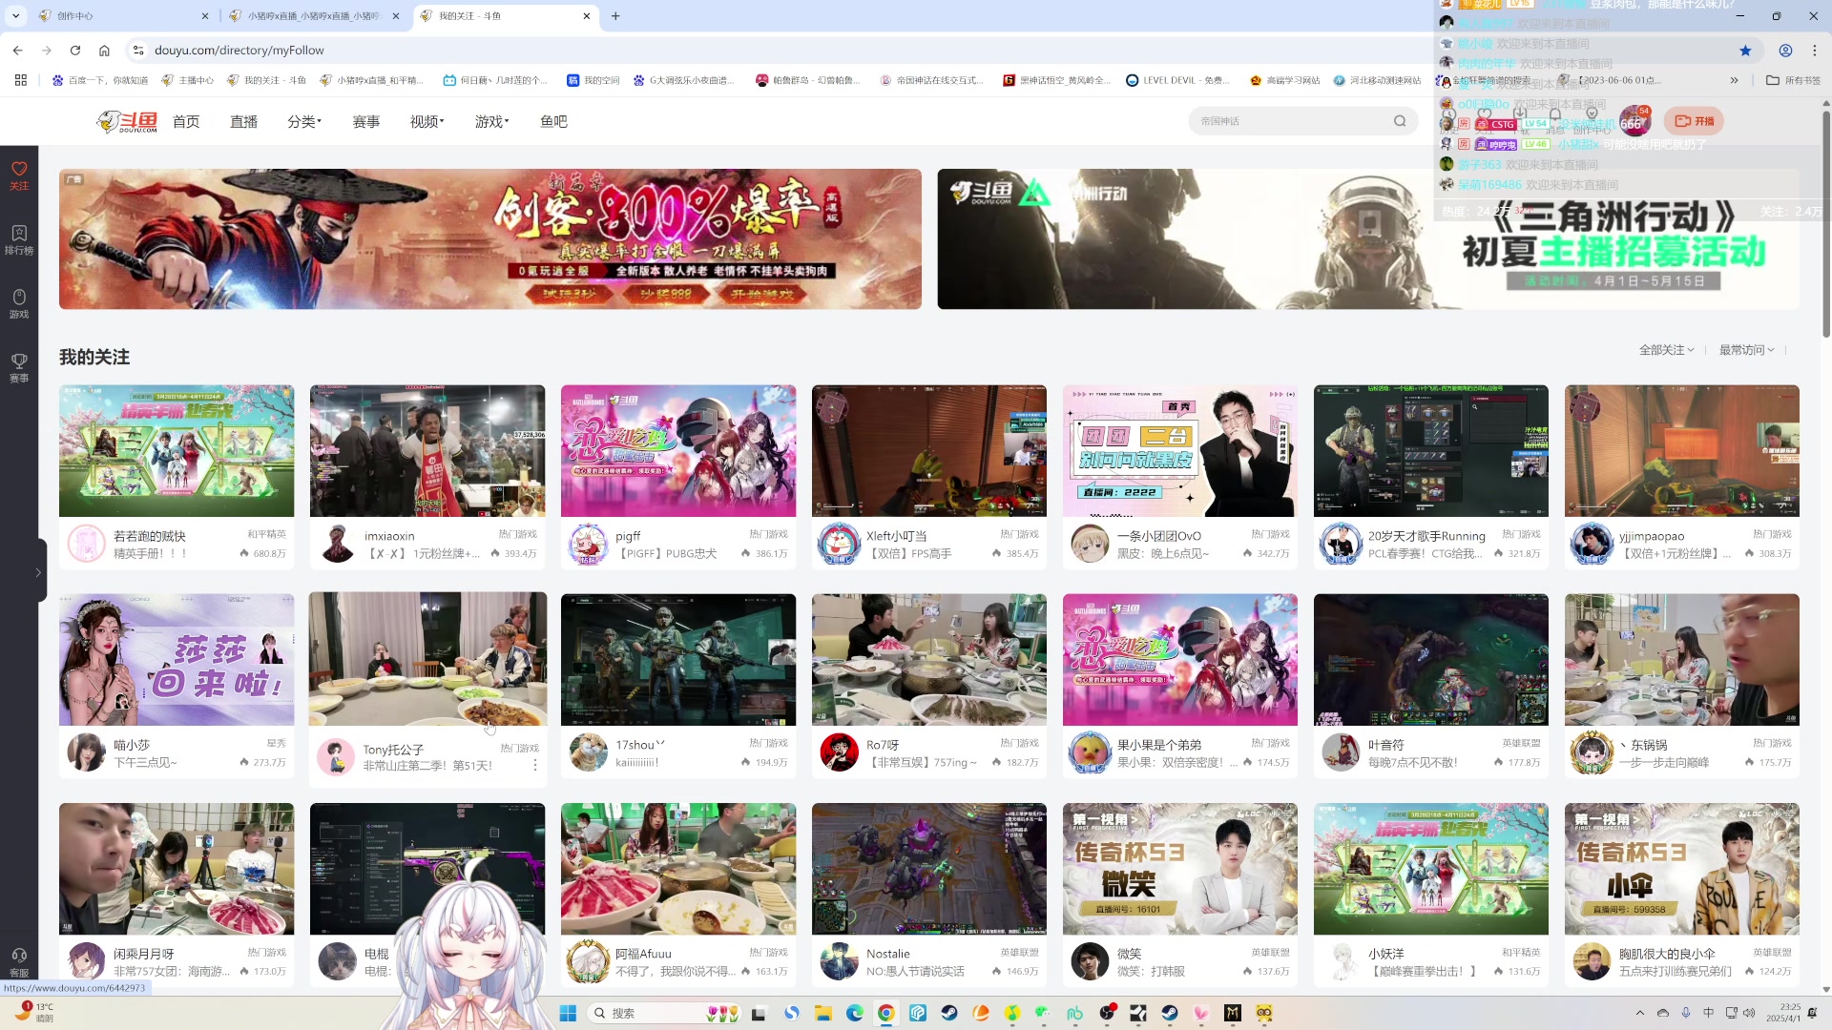Click the Windows taskbar search box
Image resolution: width=1832 pixels, height=1030 pixels.
[x=664, y=1013]
